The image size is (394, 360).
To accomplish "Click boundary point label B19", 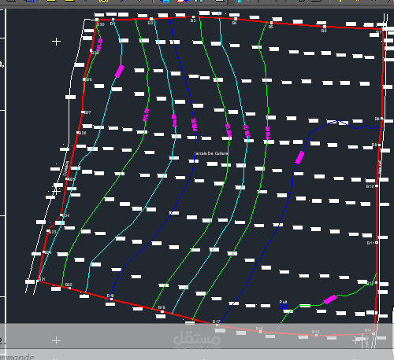I will pyautogui.click(x=110, y=296).
